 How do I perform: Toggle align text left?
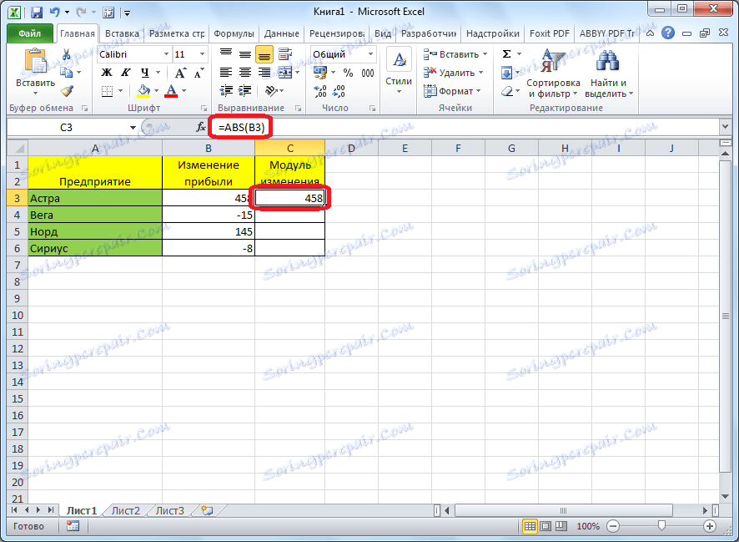[226, 73]
